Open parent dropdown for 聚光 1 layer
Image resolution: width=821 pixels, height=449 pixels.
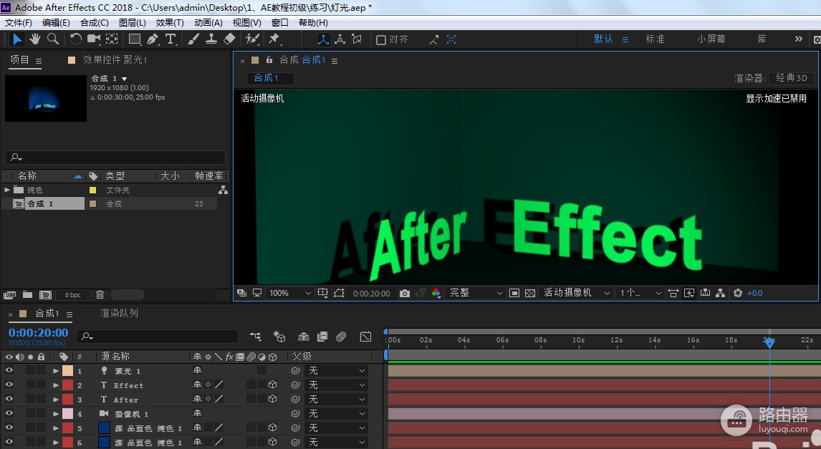point(336,370)
